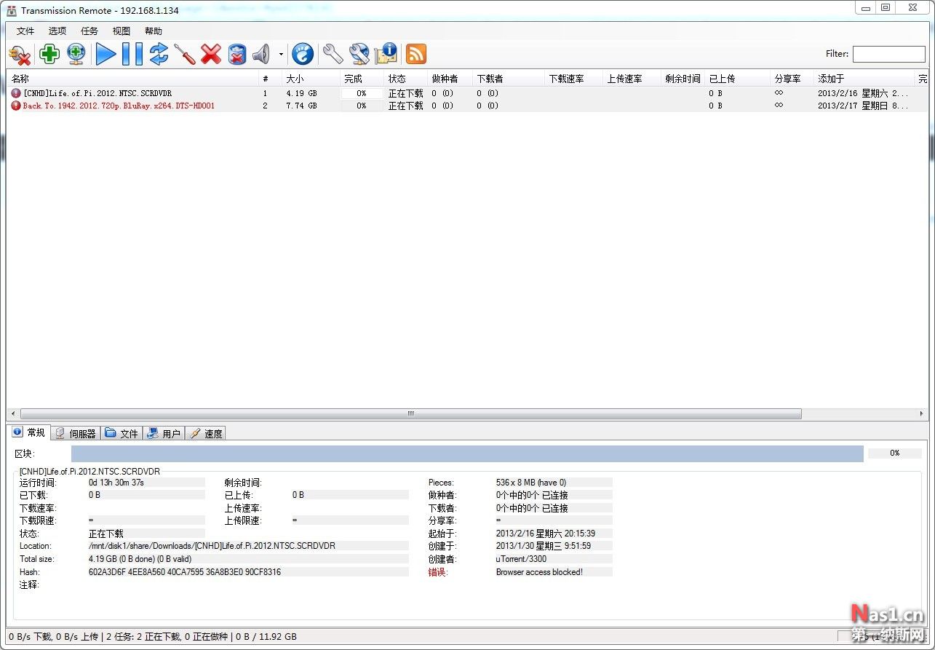Screen dimensions: 935x650
Task: Click the 4.19 GB size cell
Action: 301,93
